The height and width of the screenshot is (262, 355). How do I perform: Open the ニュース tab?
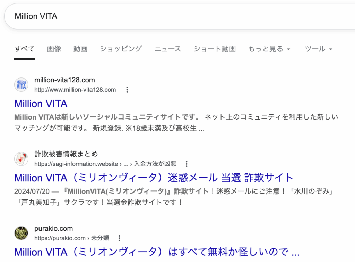pos(168,49)
